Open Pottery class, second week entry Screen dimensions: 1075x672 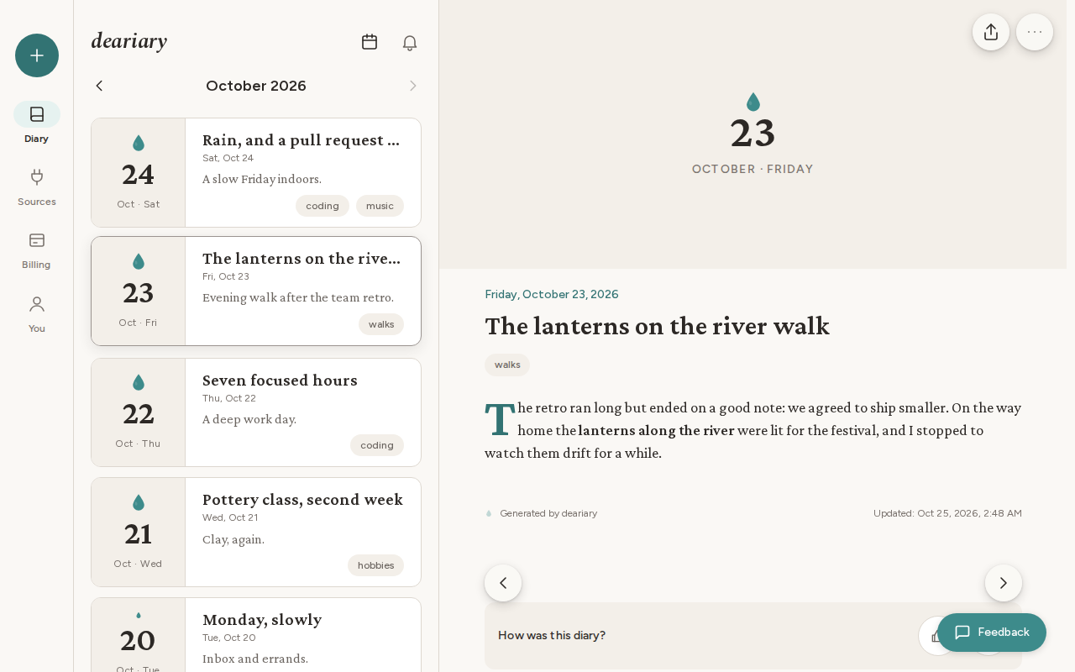pyautogui.click(x=256, y=533)
